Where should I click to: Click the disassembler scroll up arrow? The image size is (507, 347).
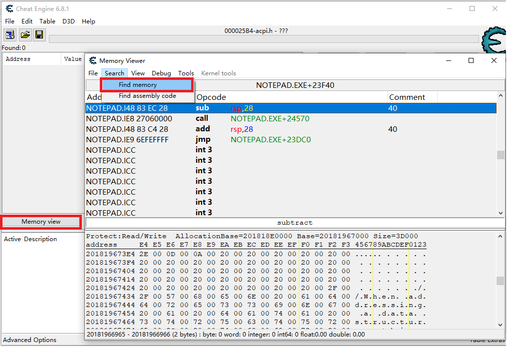(x=501, y=96)
